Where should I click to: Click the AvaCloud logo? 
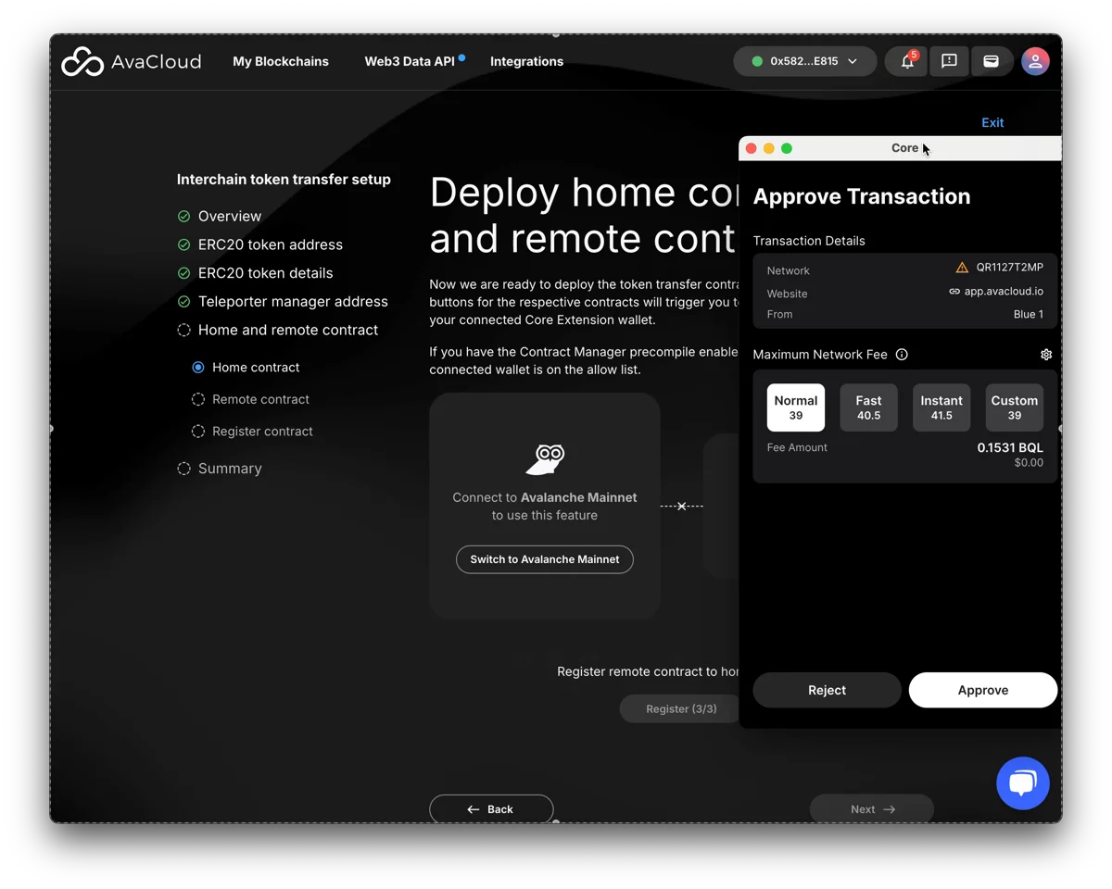coord(131,61)
